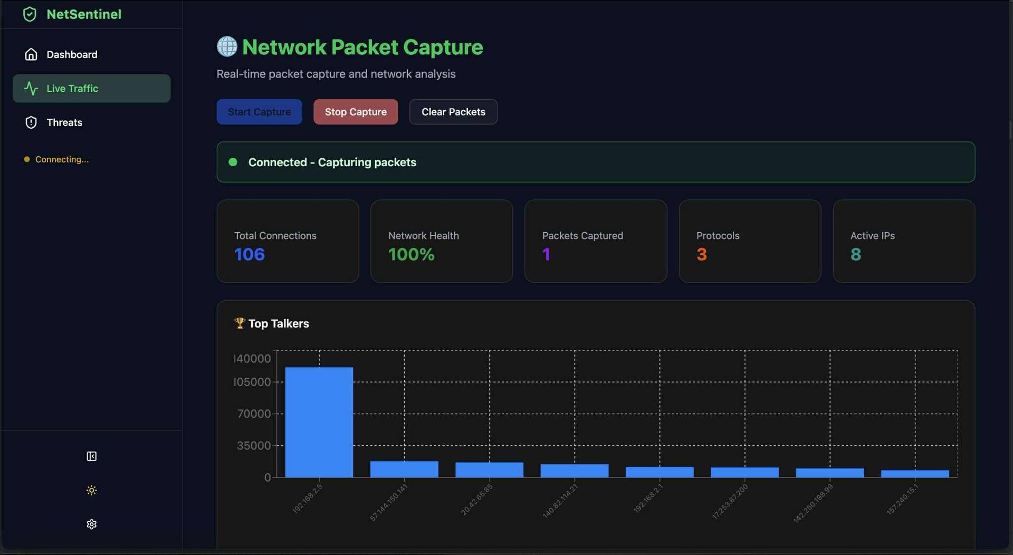Go to the Threats section

[x=92, y=122]
